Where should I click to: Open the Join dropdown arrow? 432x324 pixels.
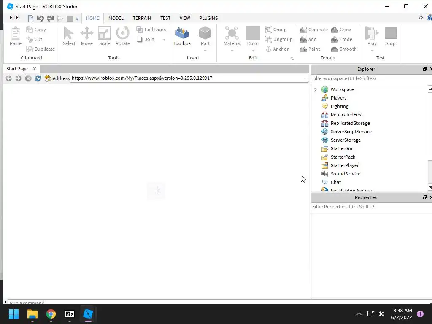pos(164,40)
